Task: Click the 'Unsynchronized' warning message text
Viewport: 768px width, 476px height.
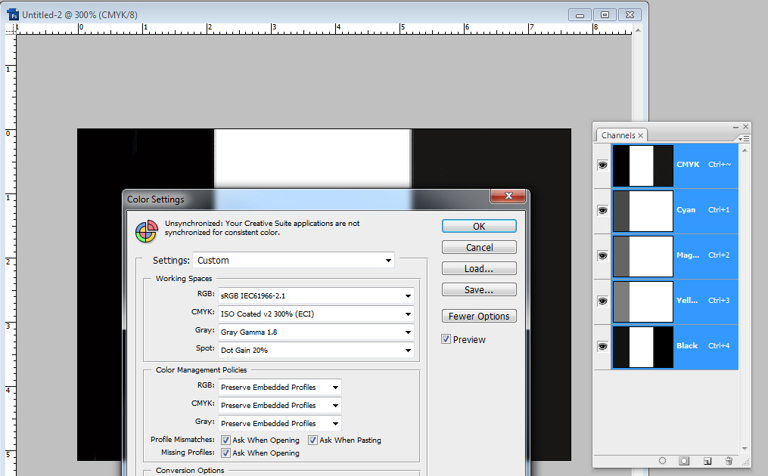Action: click(262, 228)
